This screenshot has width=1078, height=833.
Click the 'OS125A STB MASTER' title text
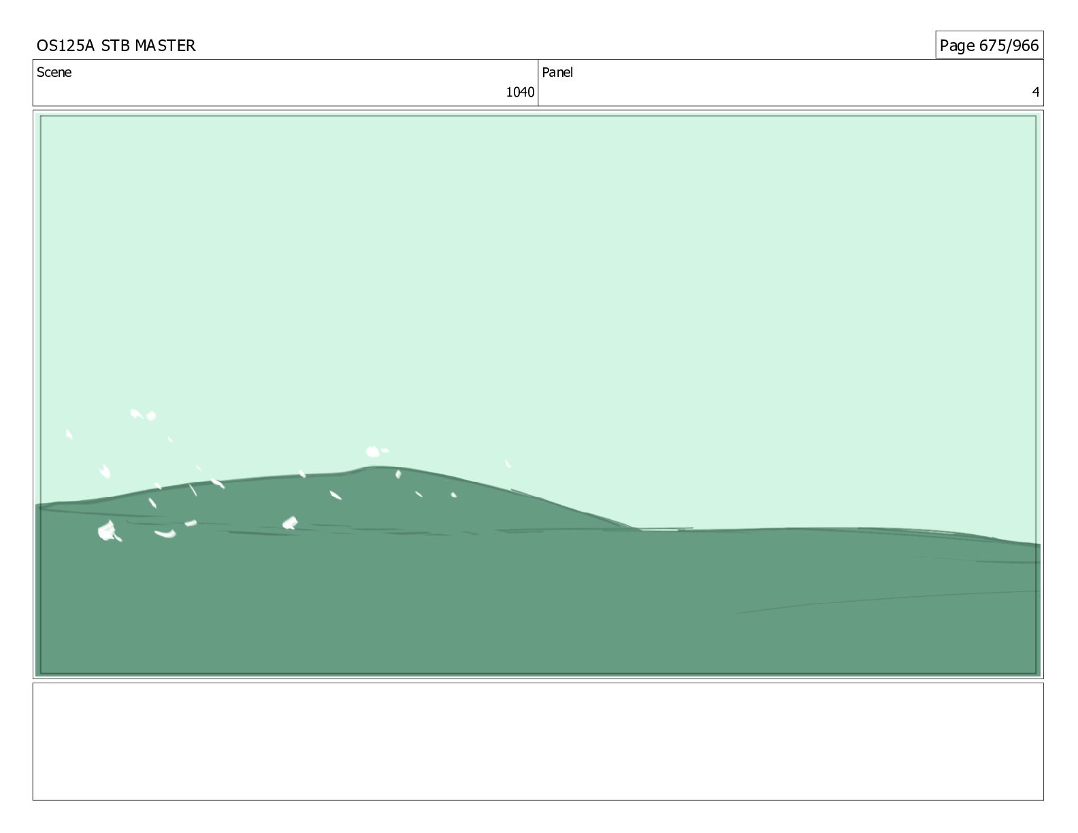click(x=116, y=46)
